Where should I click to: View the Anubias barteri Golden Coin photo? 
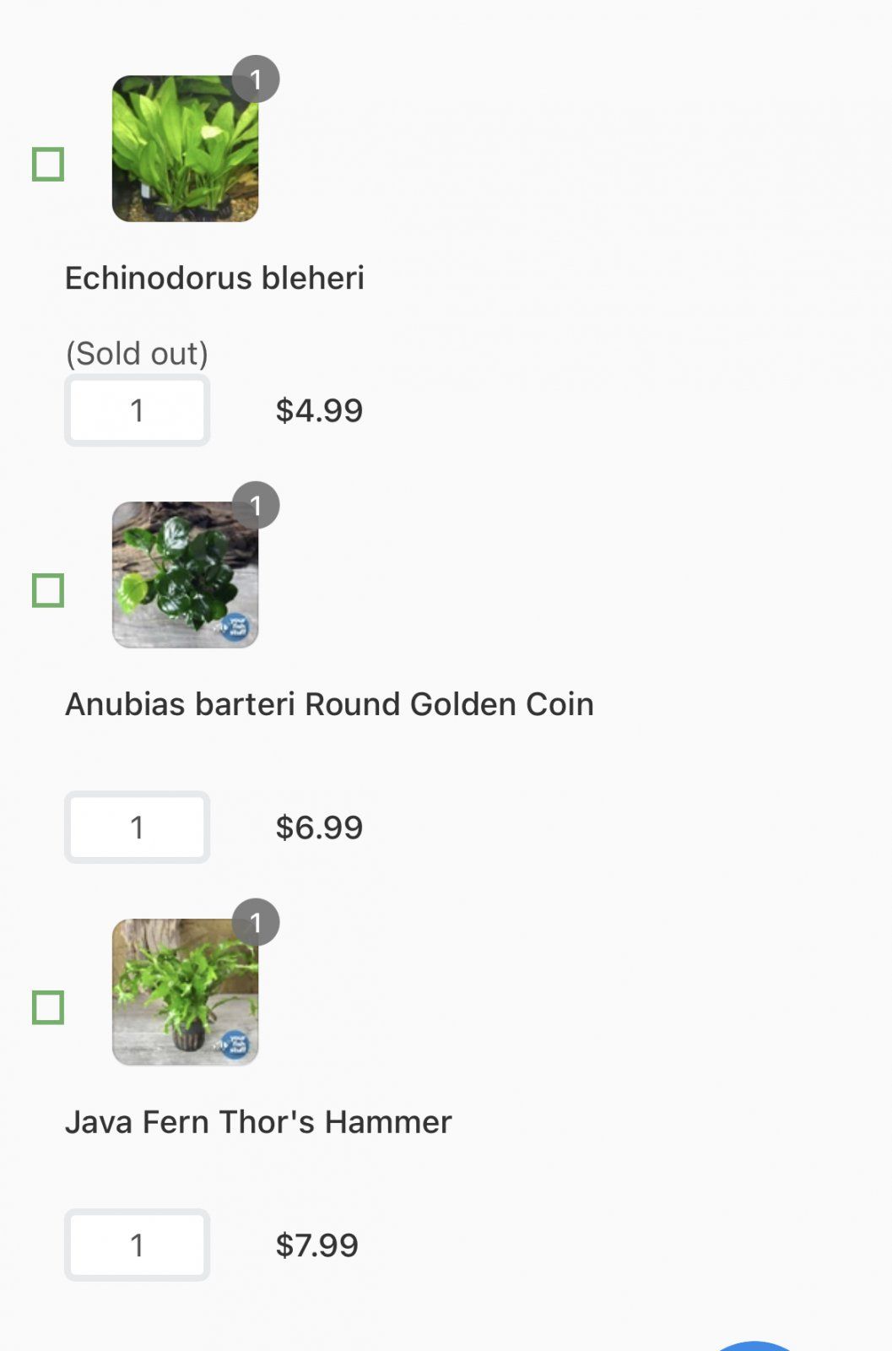[185, 575]
